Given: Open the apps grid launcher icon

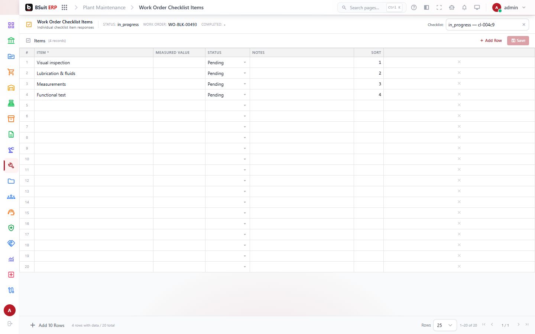Looking at the screenshot, I should (64, 7).
